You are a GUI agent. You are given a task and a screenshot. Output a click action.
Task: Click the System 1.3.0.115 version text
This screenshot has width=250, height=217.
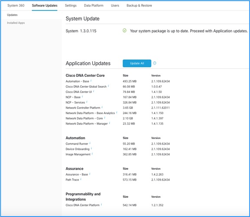tap(81, 31)
